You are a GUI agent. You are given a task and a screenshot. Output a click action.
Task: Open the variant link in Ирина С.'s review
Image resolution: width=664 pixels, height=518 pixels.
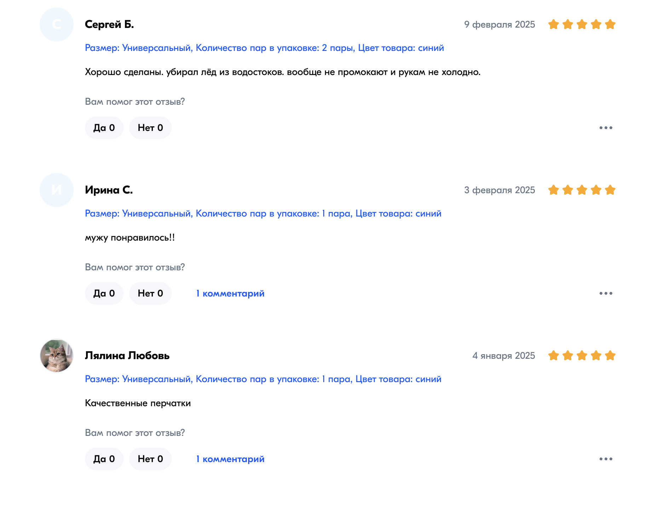tap(263, 214)
